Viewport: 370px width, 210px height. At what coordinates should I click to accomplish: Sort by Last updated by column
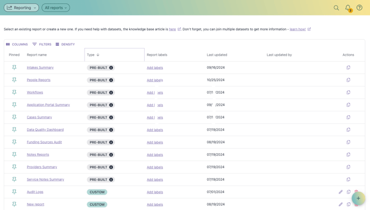[x=279, y=55]
